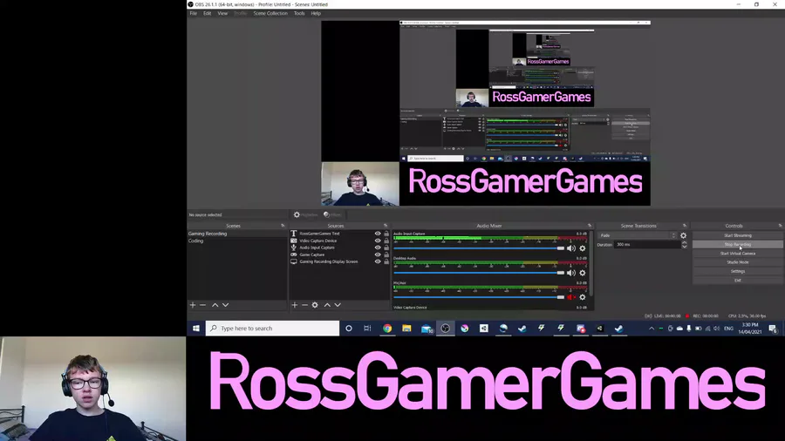
Task: Open the Help menu
Action: point(316,13)
